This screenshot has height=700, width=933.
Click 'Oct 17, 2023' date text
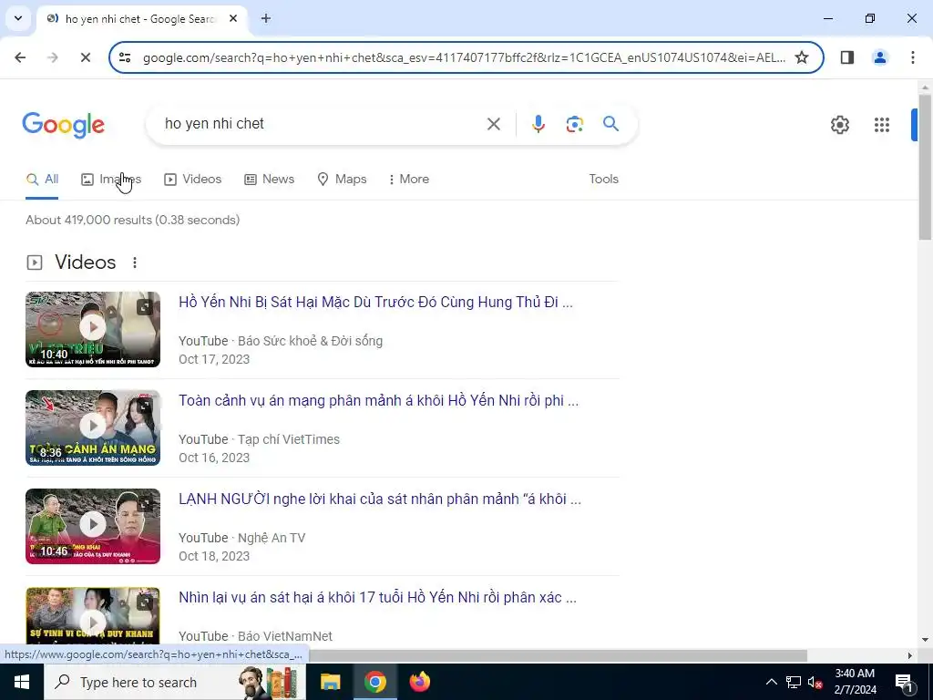[x=213, y=359]
